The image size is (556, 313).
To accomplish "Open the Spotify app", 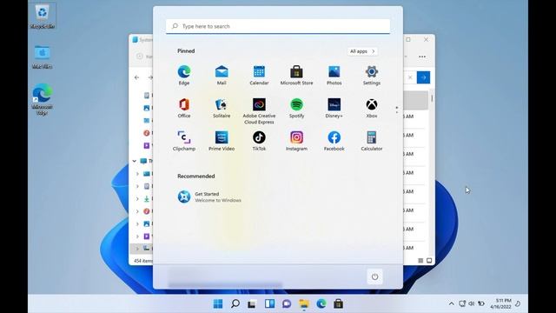I will click(x=296, y=108).
